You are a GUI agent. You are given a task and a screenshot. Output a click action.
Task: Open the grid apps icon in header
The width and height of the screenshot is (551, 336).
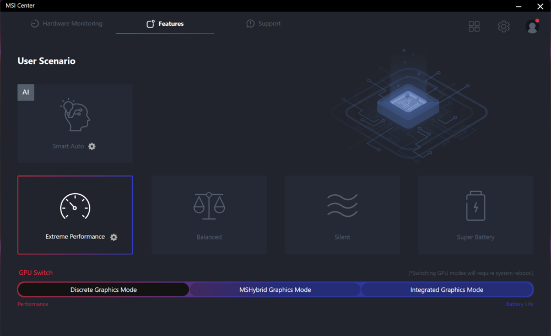[x=474, y=26]
